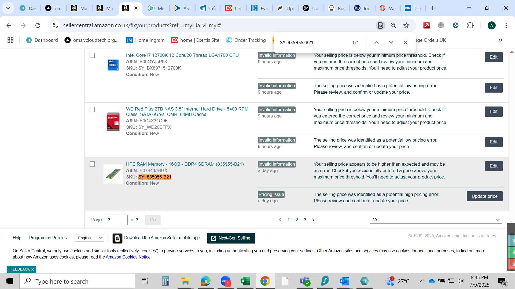Open Outlook from the taskbar

pyautogui.click(x=344, y=281)
